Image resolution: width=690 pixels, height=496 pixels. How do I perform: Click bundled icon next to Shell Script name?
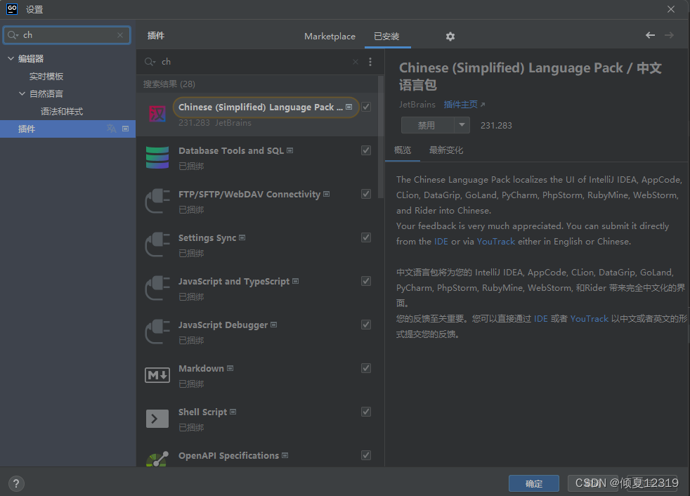(233, 412)
